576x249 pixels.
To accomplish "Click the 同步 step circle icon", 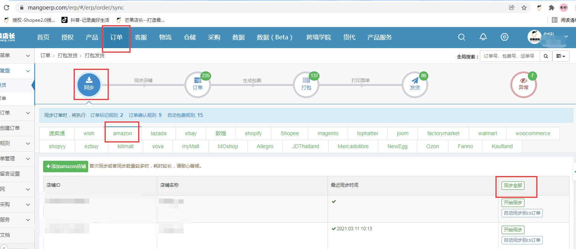I will [x=89, y=85].
